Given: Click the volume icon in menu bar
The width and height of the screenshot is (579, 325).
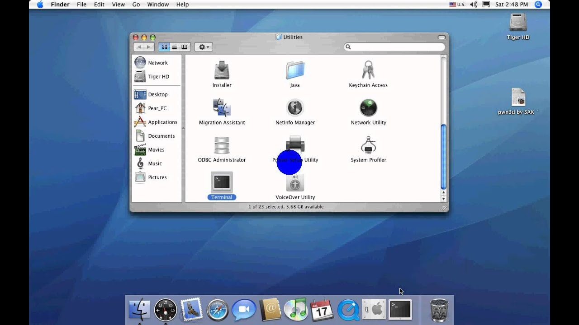Looking at the screenshot, I should pyautogui.click(x=474, y=5).
